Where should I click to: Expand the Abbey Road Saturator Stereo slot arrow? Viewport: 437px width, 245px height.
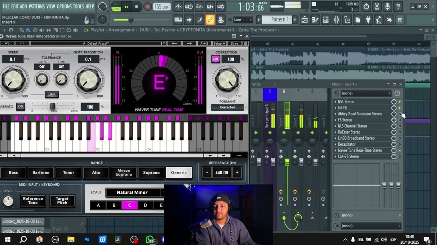(x=335, y=114)
